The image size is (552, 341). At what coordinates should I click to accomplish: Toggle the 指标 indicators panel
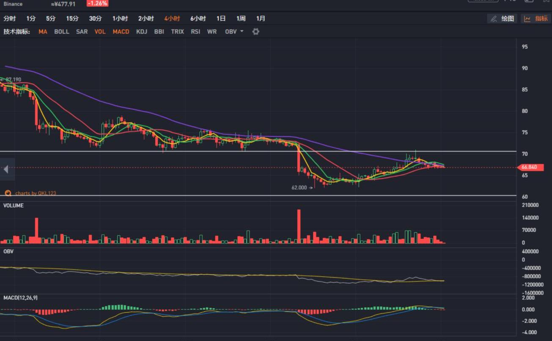coord(536,19)
